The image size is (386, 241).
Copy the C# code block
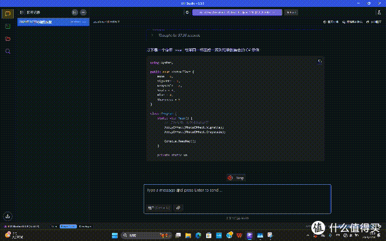click(319, 61)
